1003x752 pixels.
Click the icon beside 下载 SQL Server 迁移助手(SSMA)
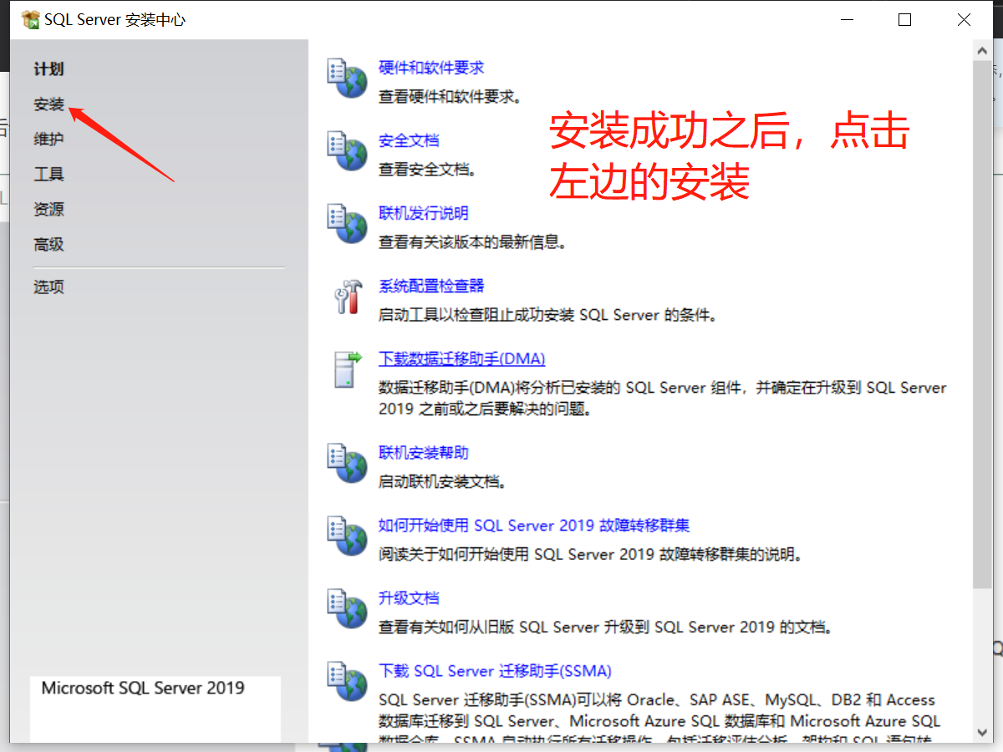(347, 682)
